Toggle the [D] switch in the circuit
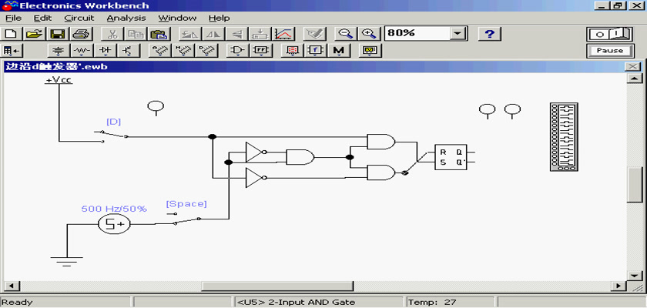 pos(112,134)
